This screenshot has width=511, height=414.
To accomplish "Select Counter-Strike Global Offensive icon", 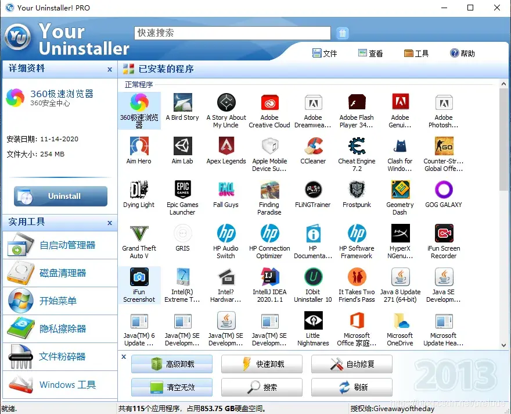I will pos(444,146).
